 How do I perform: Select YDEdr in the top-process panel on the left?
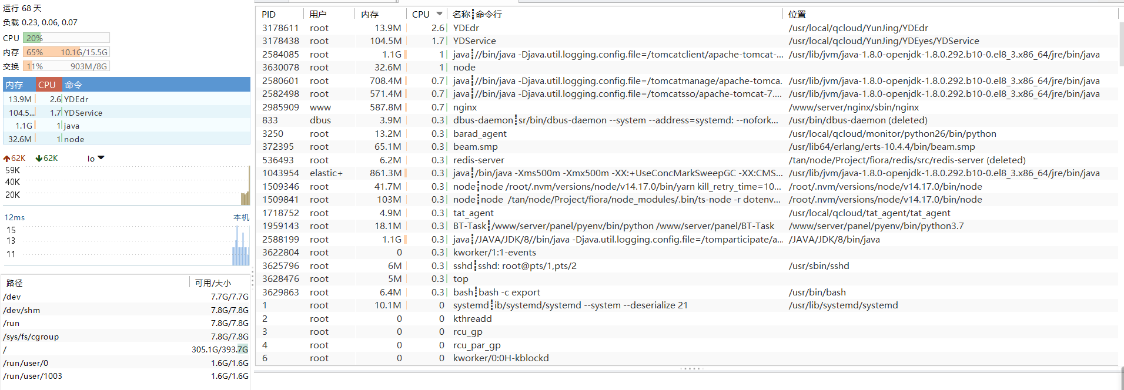click(127, 99)
